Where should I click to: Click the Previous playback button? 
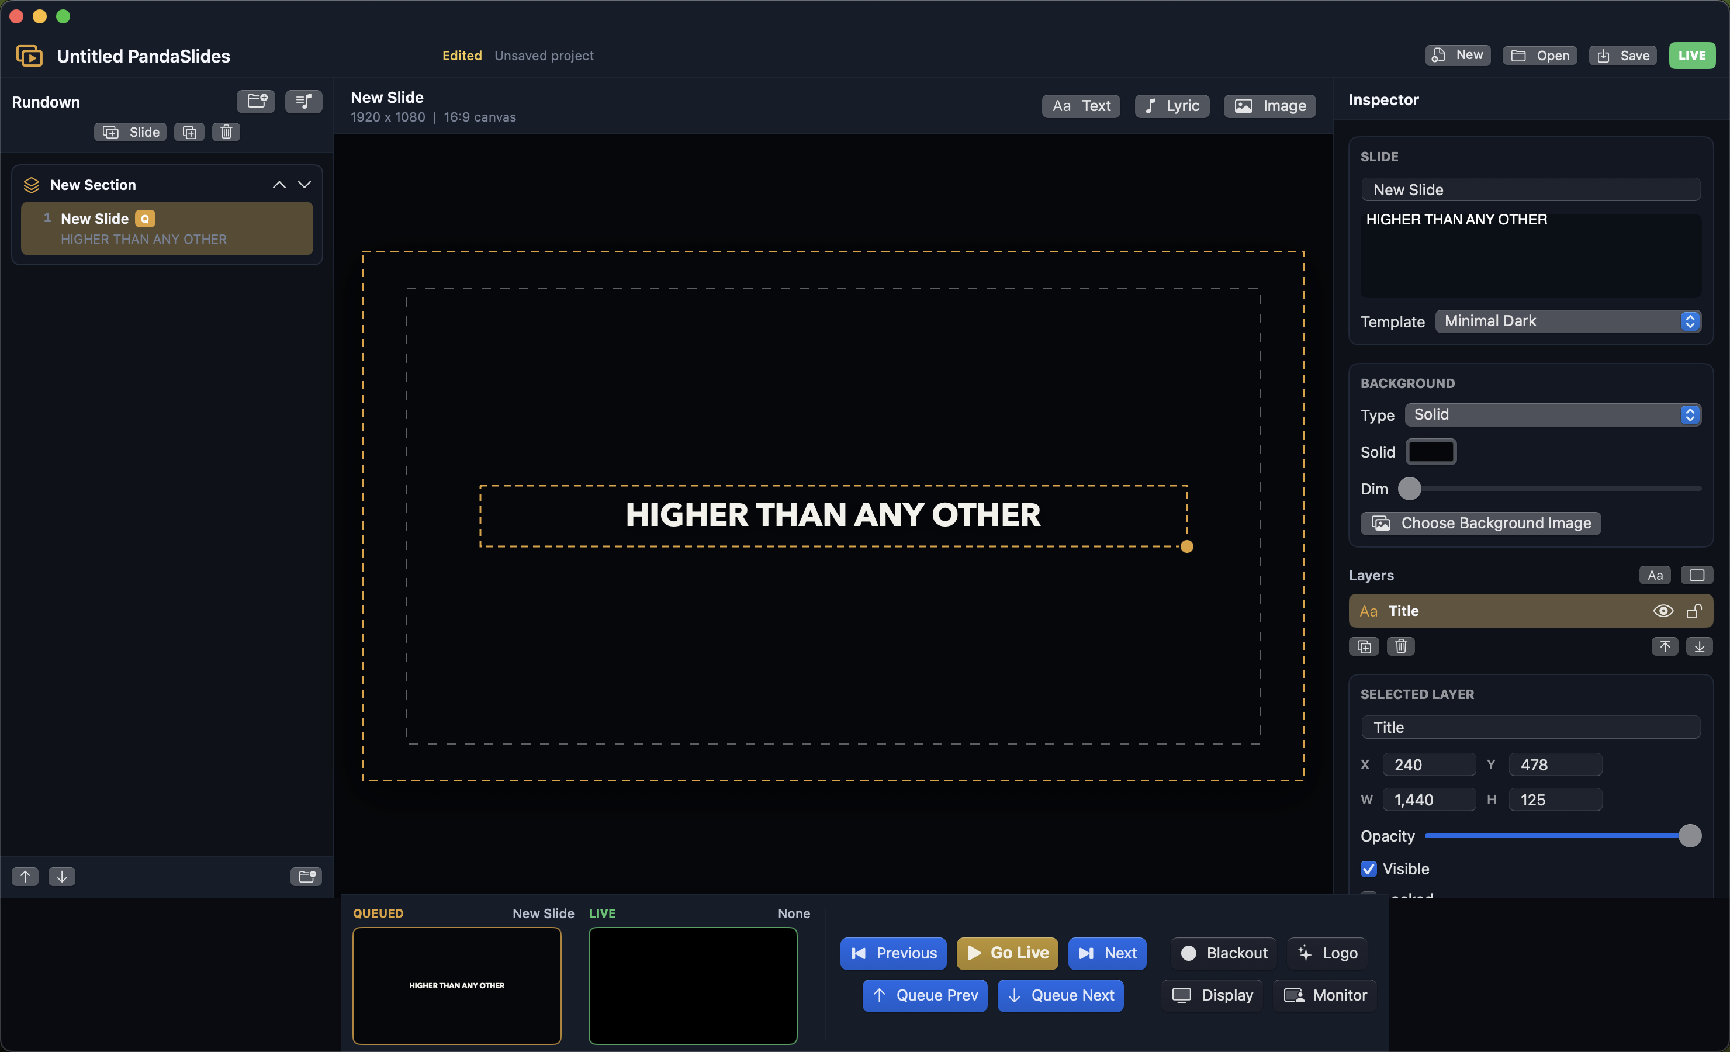pyautogui.click(x=893, y=953)
